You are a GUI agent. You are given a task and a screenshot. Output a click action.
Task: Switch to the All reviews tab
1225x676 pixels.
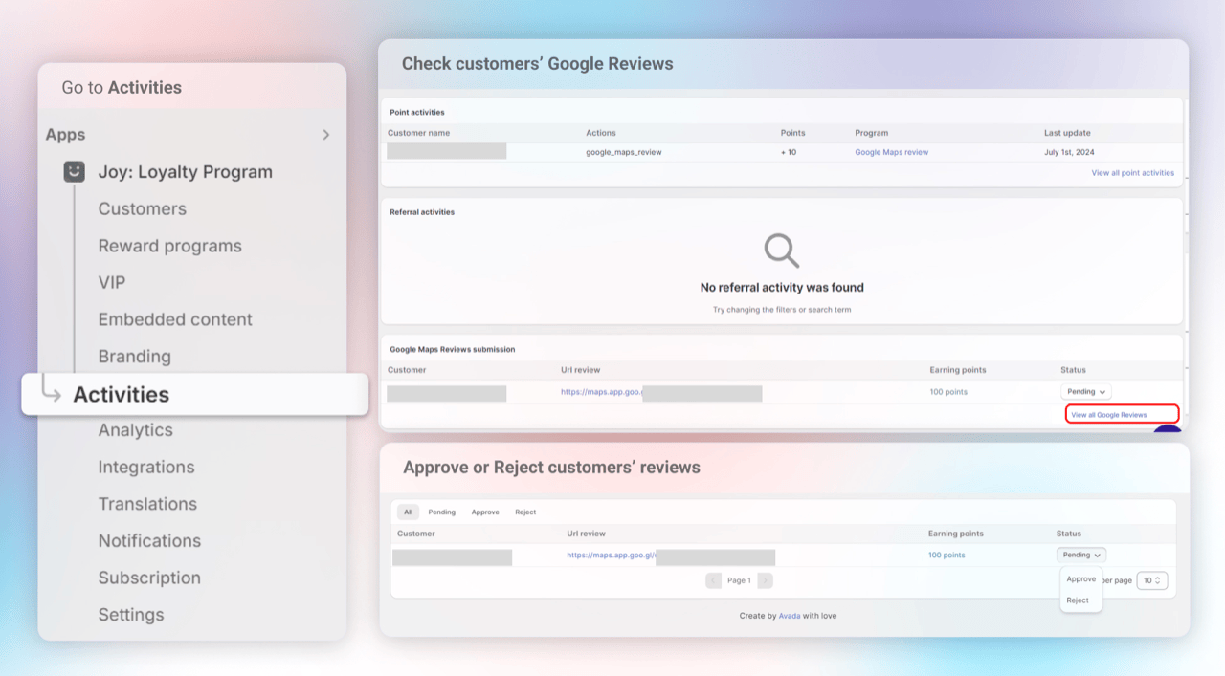(408, 512)
